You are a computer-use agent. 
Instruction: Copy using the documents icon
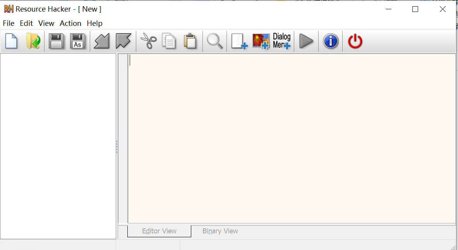(169, 41)
